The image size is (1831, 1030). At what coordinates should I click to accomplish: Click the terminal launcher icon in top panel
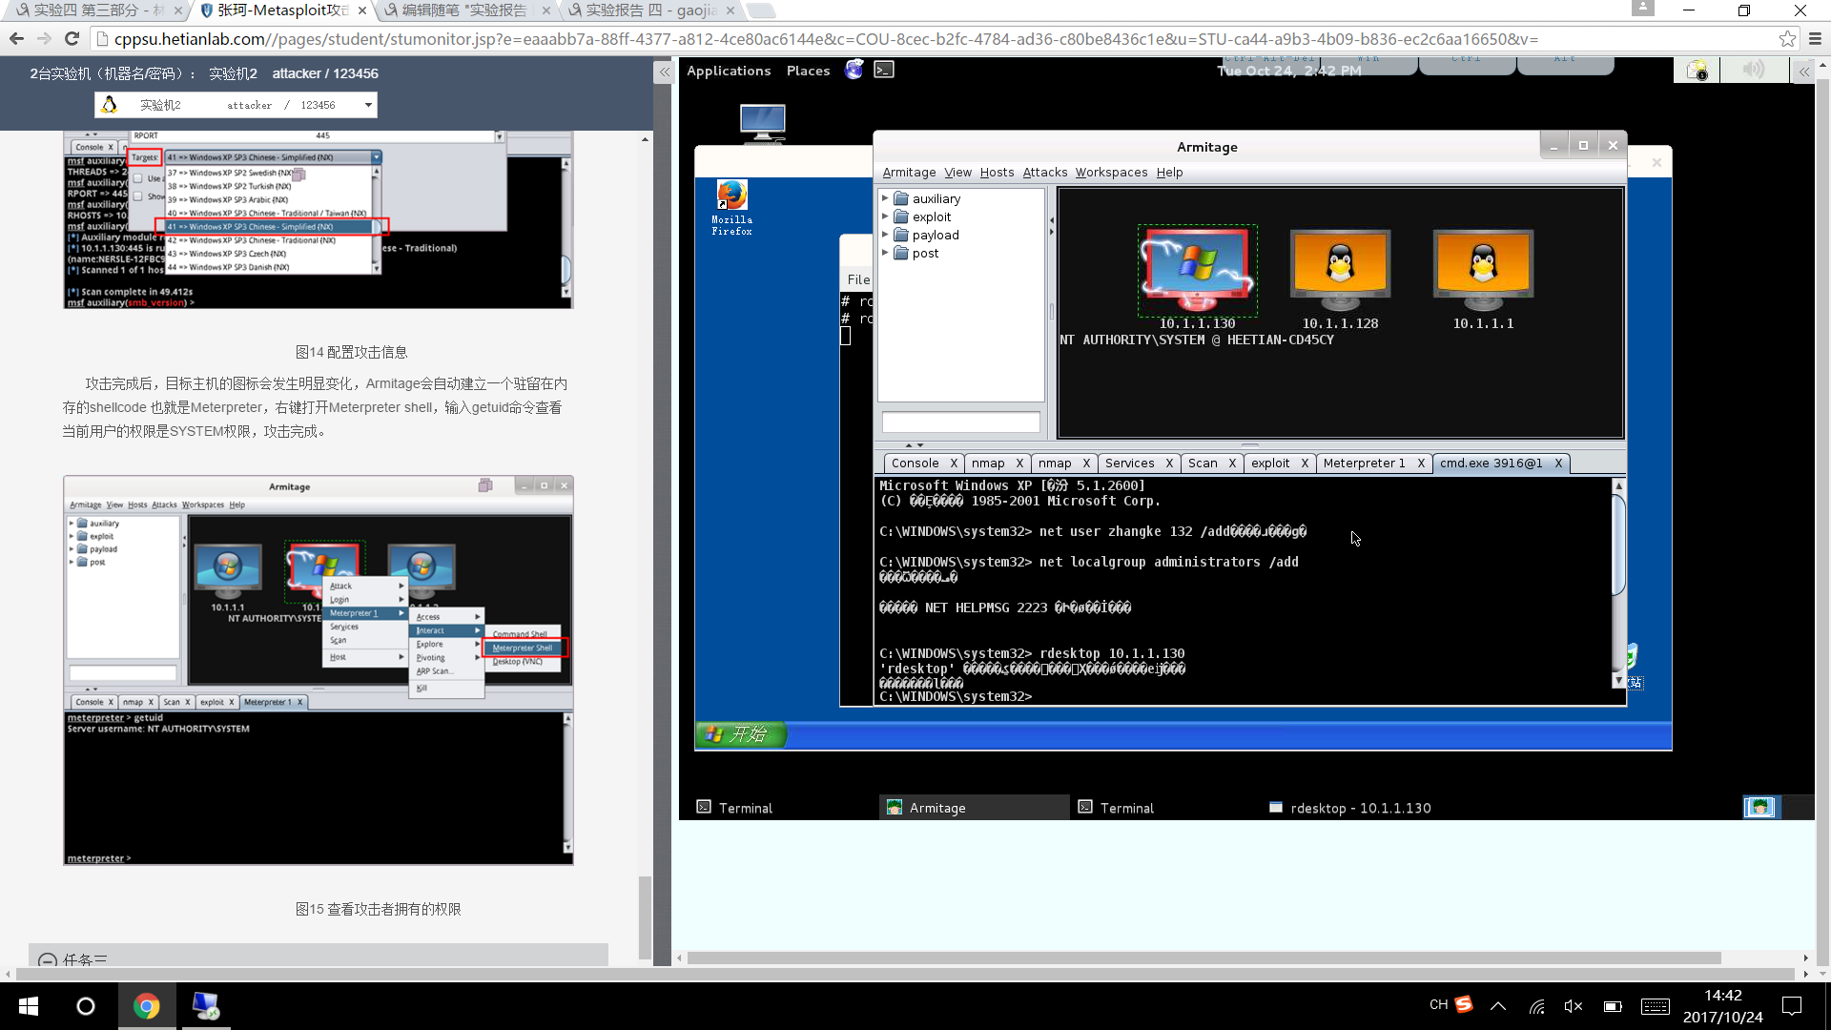pos(884,71)
